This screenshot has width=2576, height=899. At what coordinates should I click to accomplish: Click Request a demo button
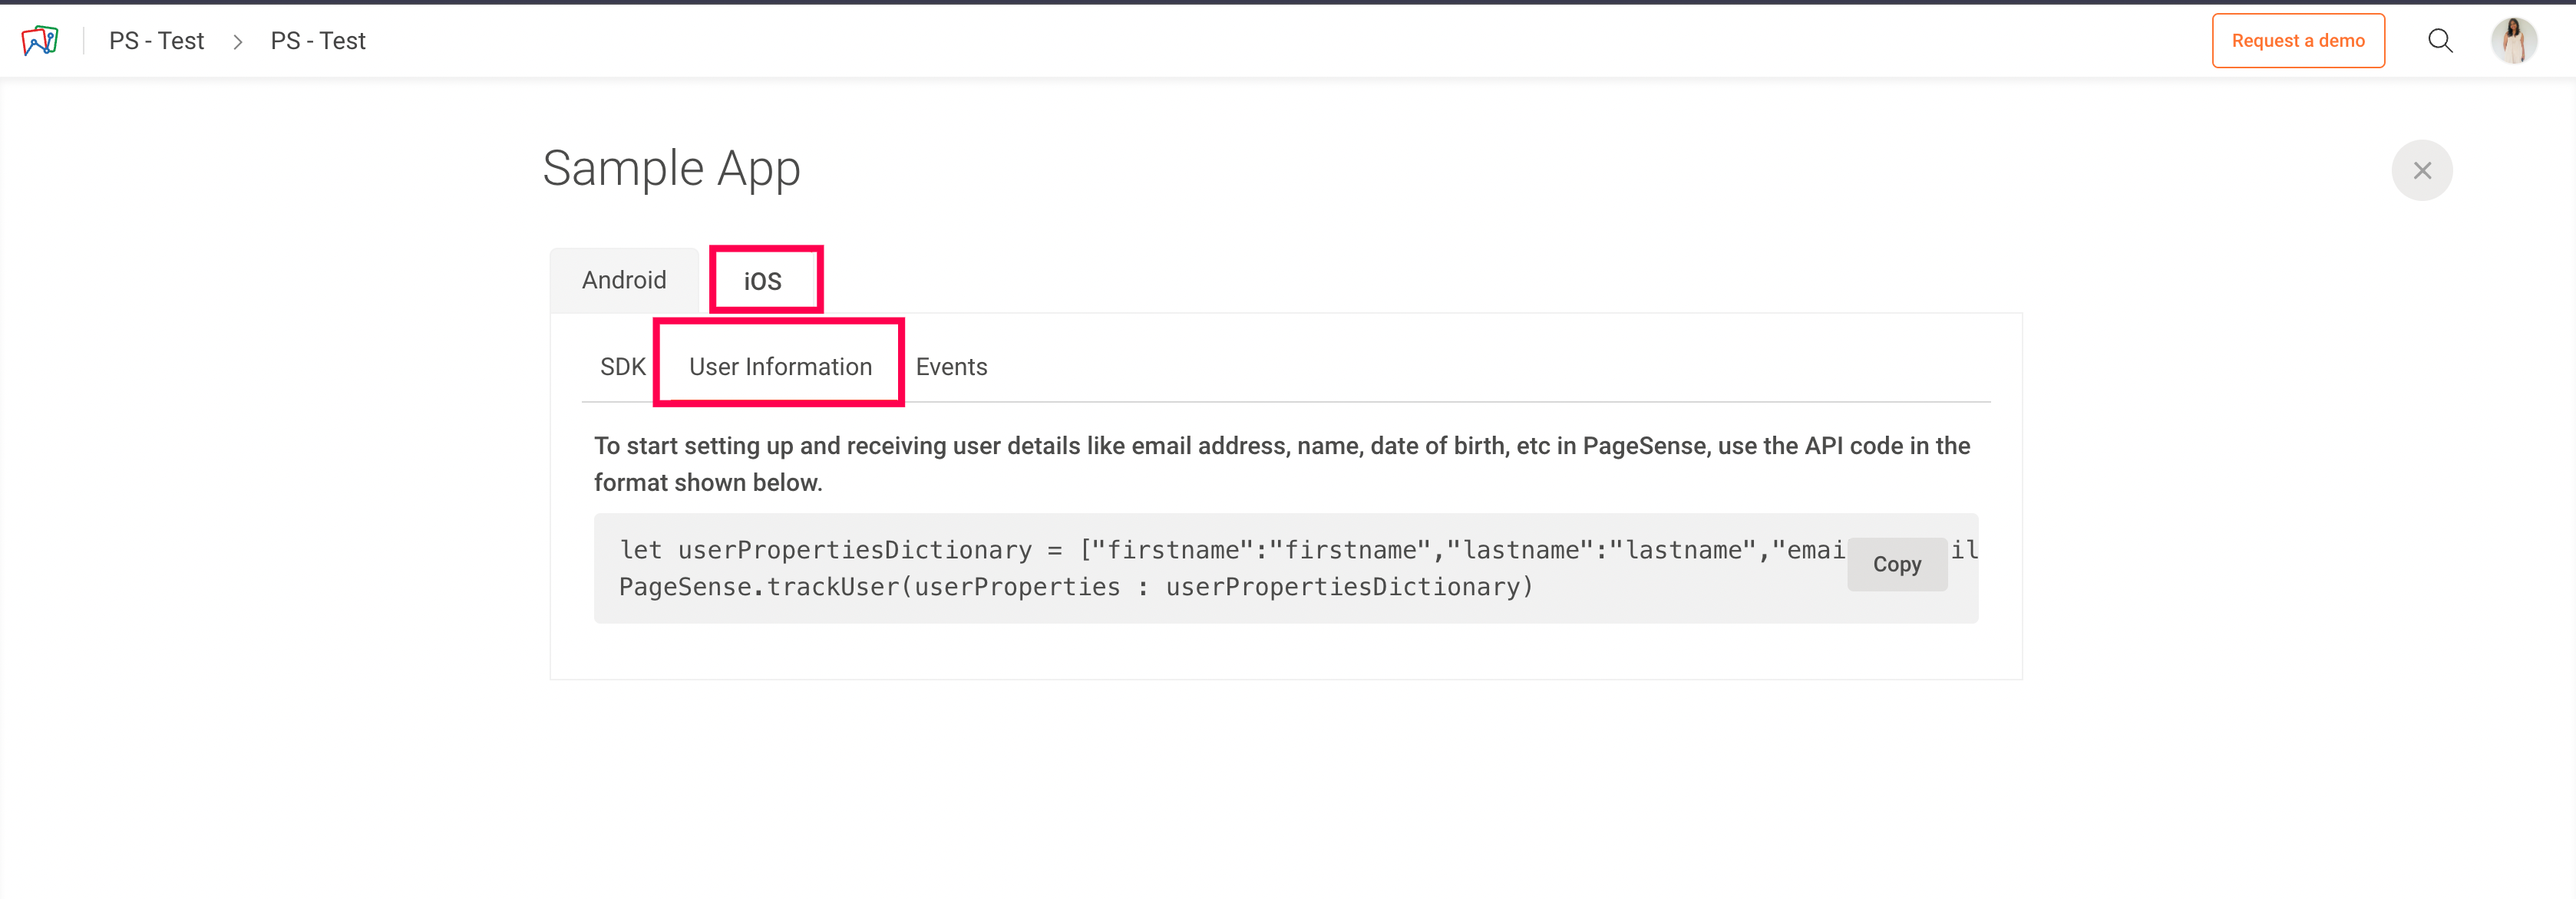tap(2297, 41)
